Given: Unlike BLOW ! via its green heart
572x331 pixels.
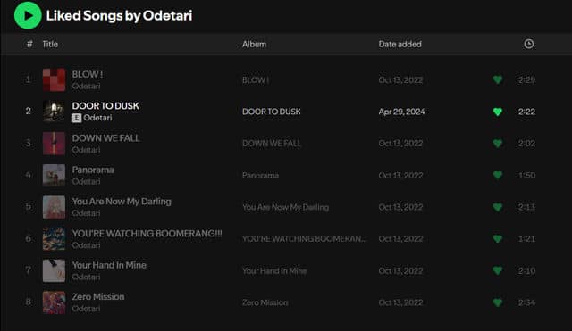Looking at the screenshot, I should click(498, 79).
